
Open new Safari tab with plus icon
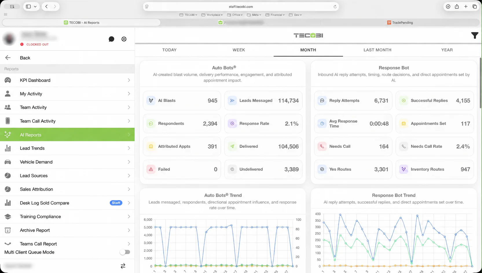click(x=466, y=6)
